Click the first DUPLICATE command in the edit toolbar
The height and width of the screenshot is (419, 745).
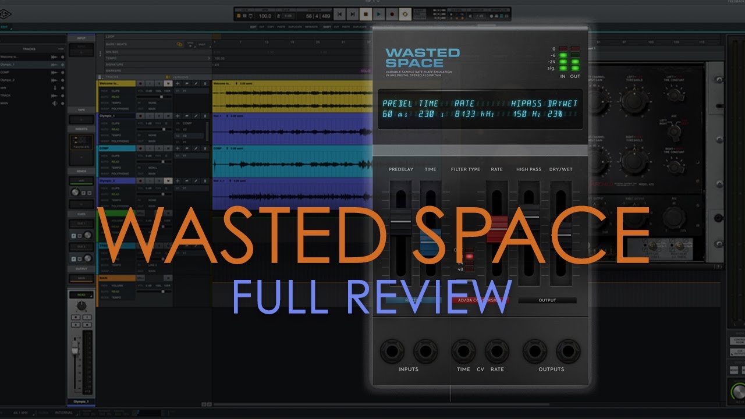pos(295,27)
